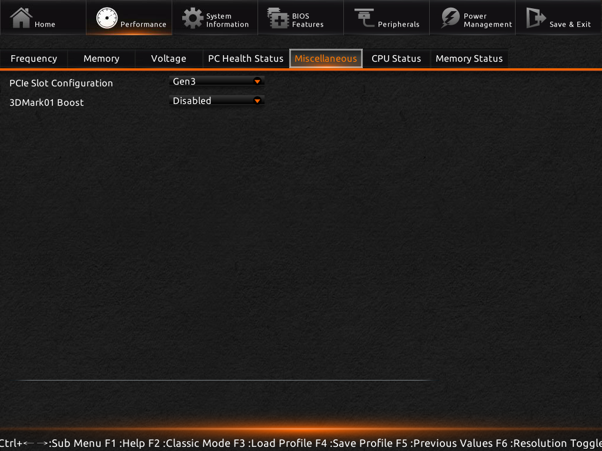Screen dimensions: 602x451
Task: View the Memory Status tab
Action: pyautogui.click(x=469, y=59)
